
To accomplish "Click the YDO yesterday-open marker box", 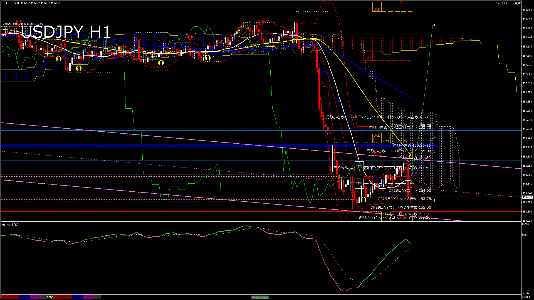I will pos(359,166).
